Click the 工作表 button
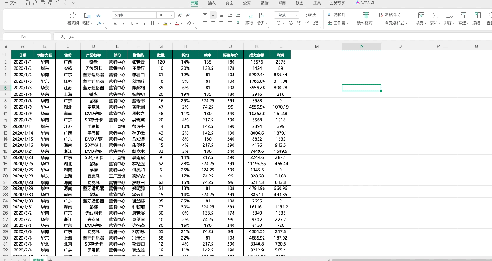The image size is (492, 261). [x=338, y=23]
